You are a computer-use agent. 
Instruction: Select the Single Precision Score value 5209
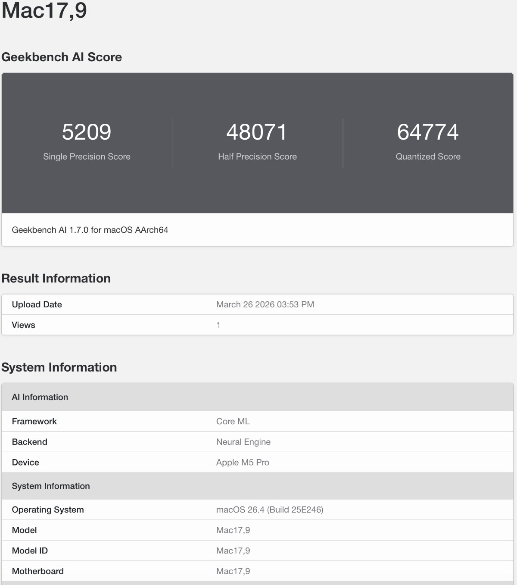[x=87, y=132]
